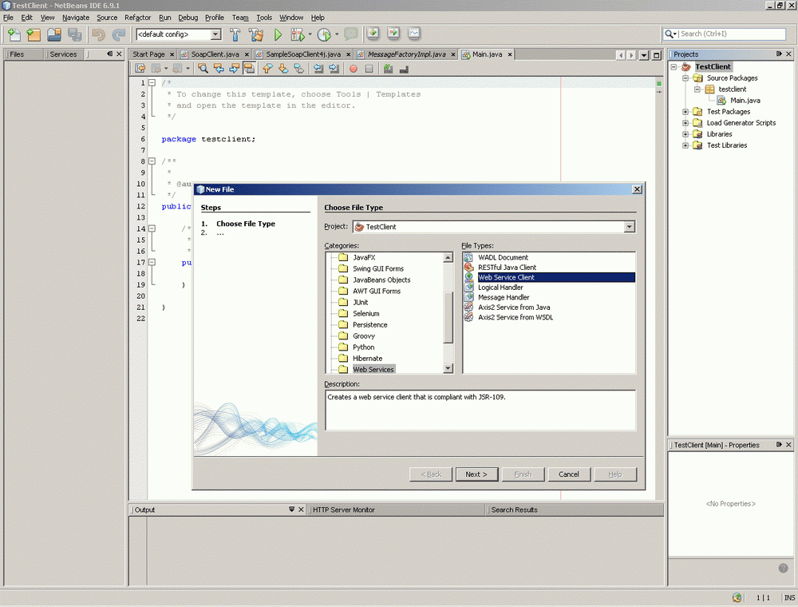The image size is (798, 607).
Task: Click the Clean and Build icon
Action: tap(256, 34)
